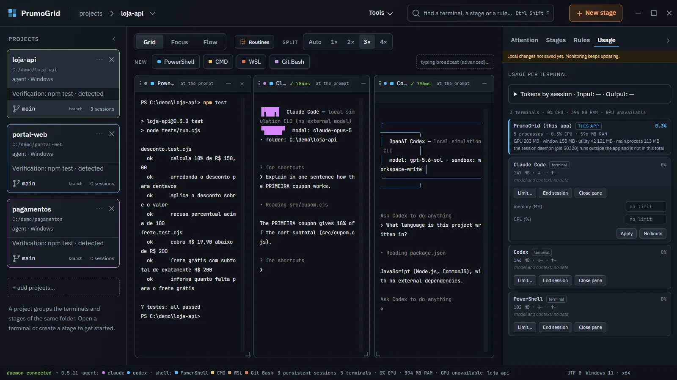Click the Claude pane drag handle
The width and height of the screenshot is (677, 380).
click(260, 84)
